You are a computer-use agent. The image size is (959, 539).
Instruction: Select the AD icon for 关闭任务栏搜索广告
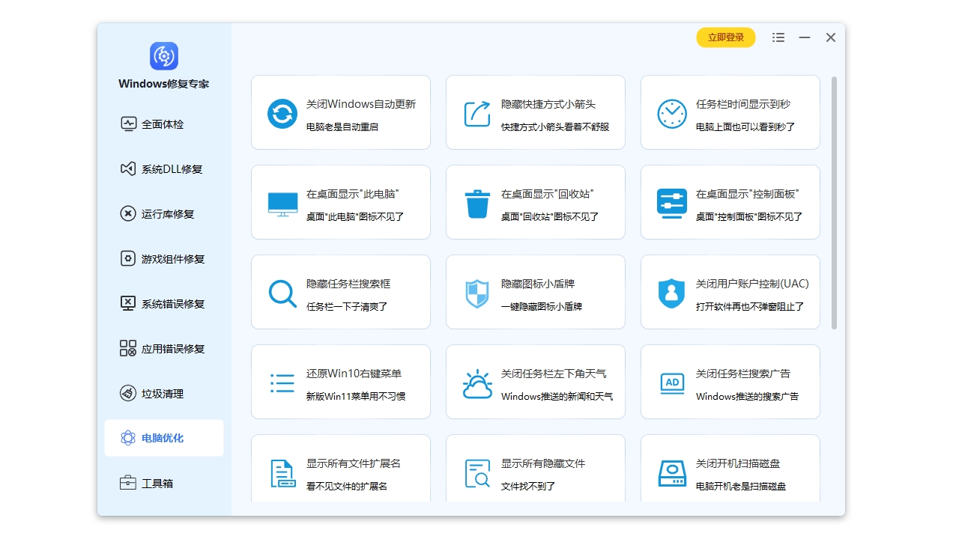coord(671,382)
